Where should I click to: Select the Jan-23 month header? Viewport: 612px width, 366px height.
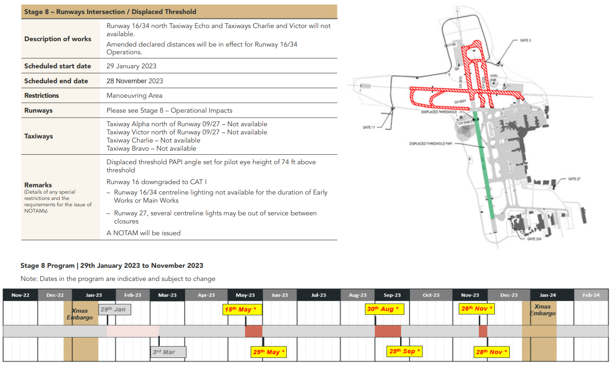[94, 295]
